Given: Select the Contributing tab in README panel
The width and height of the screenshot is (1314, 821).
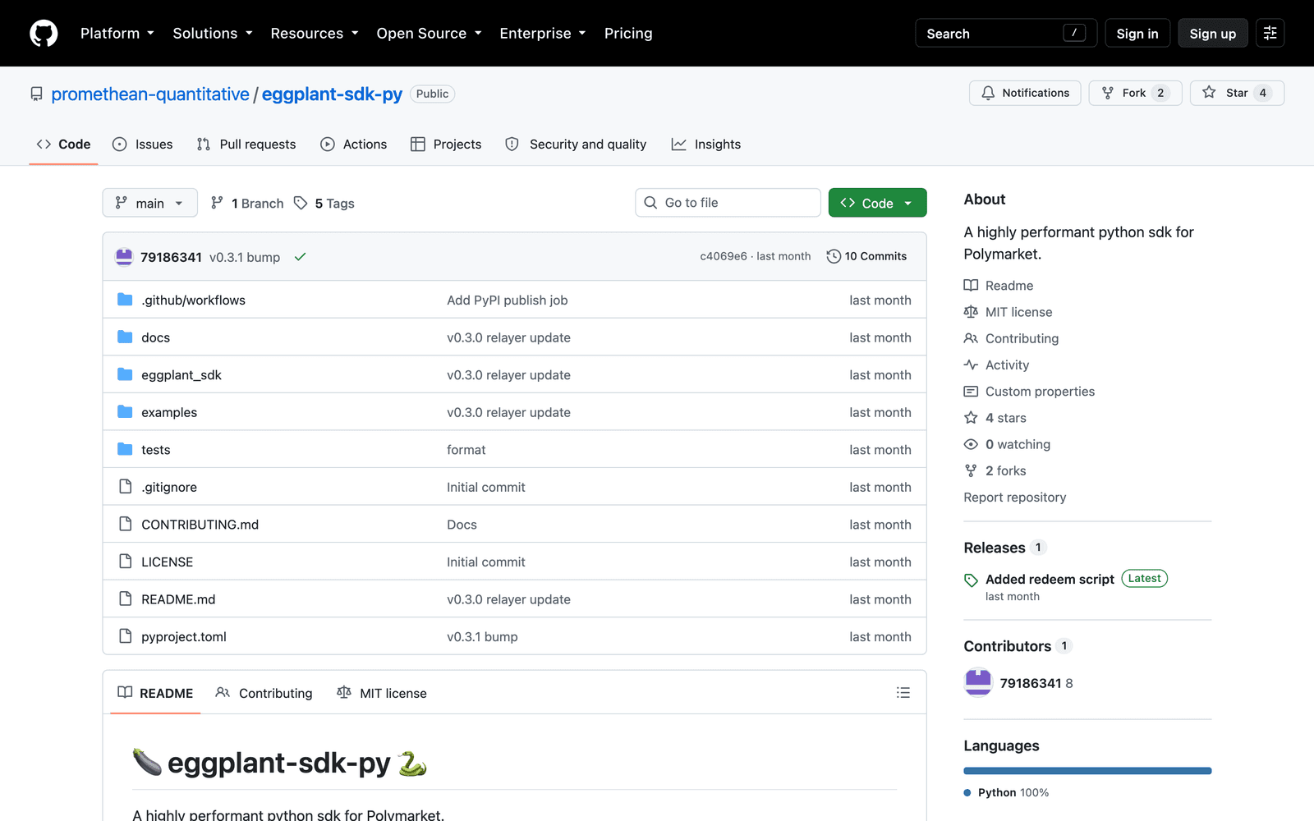Looking at the screenshot, I should coord(264,693).
